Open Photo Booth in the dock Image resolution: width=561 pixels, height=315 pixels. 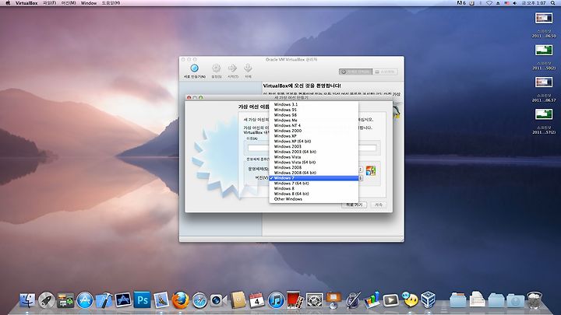click(x=295, y=299)
